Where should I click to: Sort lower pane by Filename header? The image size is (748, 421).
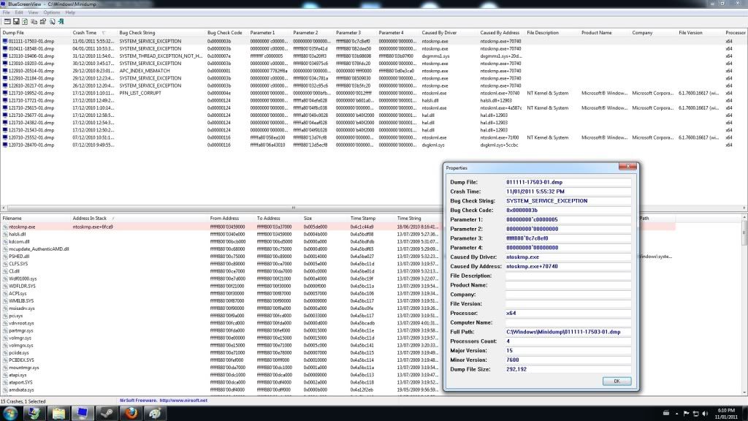[x=35, y=218]
